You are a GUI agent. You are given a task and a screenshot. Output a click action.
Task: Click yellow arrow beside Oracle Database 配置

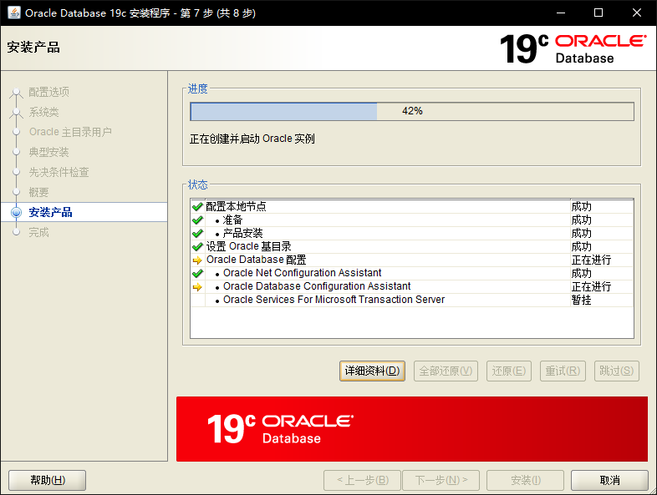tap(197, 260)
